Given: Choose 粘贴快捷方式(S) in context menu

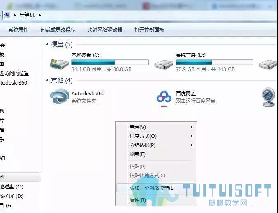Looking at the screenshot, I should pos(157,176).
